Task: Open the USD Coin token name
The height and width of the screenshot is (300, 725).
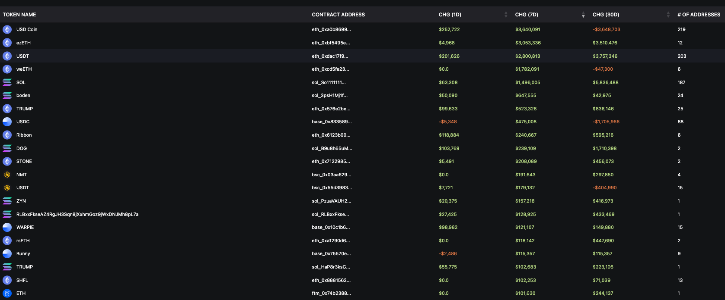Action: pos(27,29)
